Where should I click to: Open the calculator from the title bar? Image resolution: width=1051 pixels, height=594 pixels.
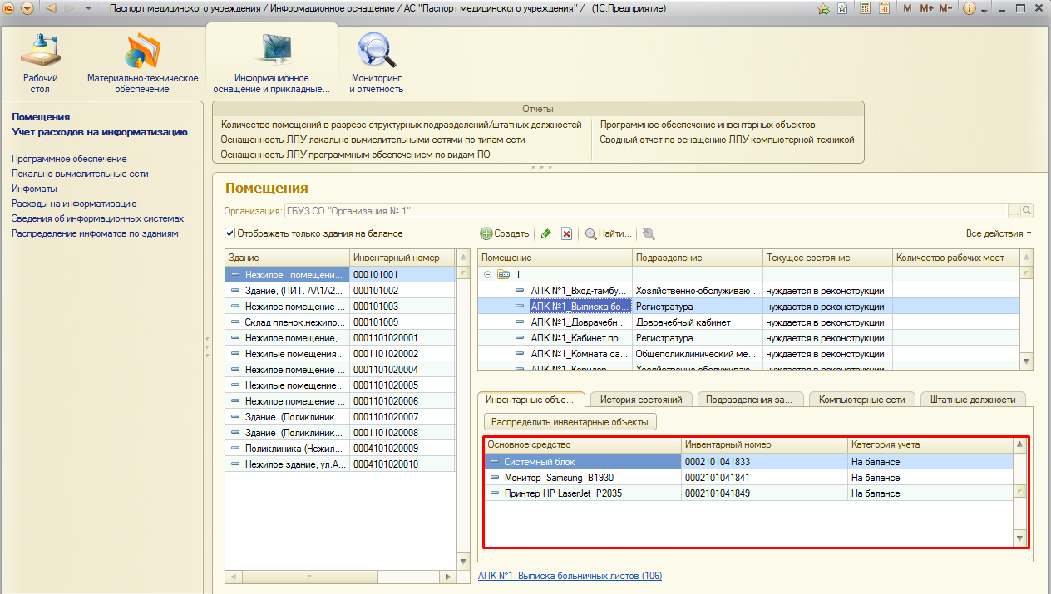pyautogui.click(x=865, y=8)
